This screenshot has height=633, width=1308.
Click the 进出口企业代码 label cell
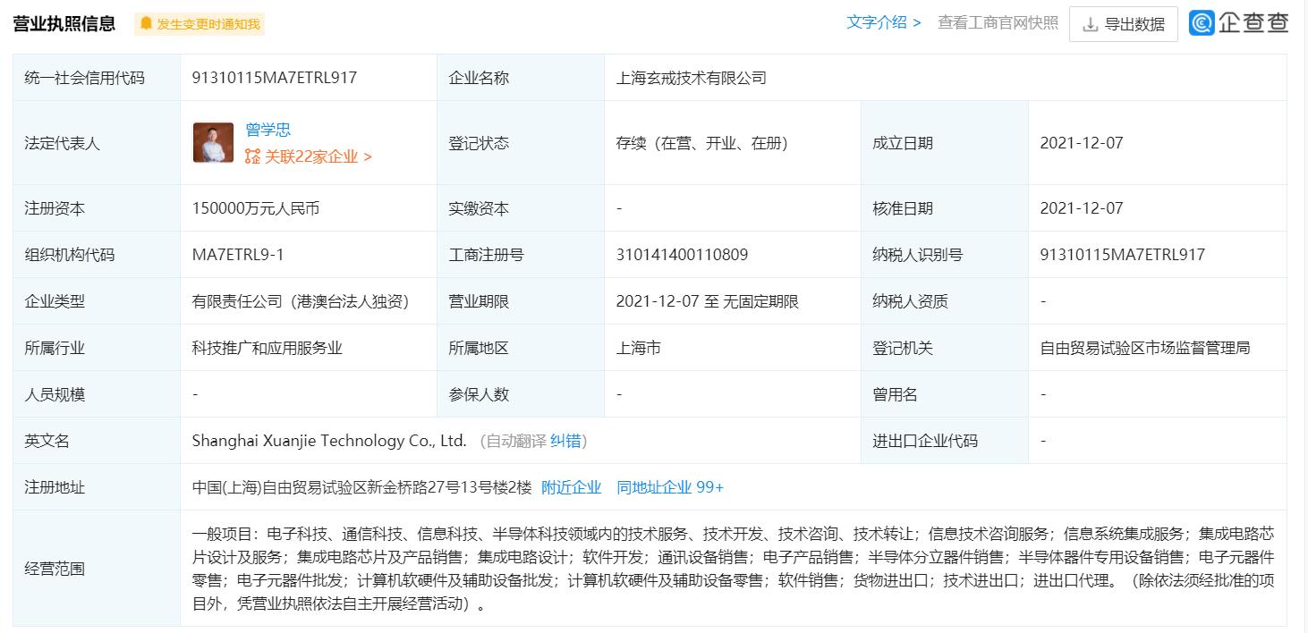[945, 441]
